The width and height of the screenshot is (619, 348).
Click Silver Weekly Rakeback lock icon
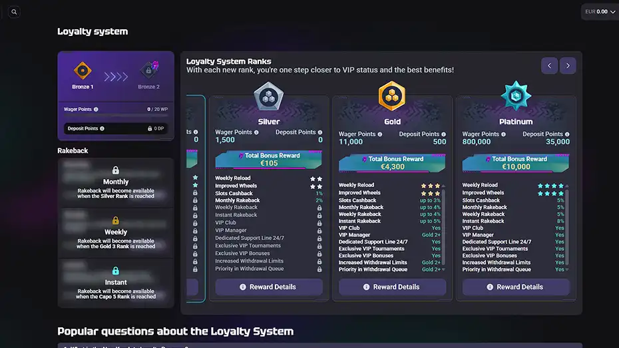(x=319, y=208)
